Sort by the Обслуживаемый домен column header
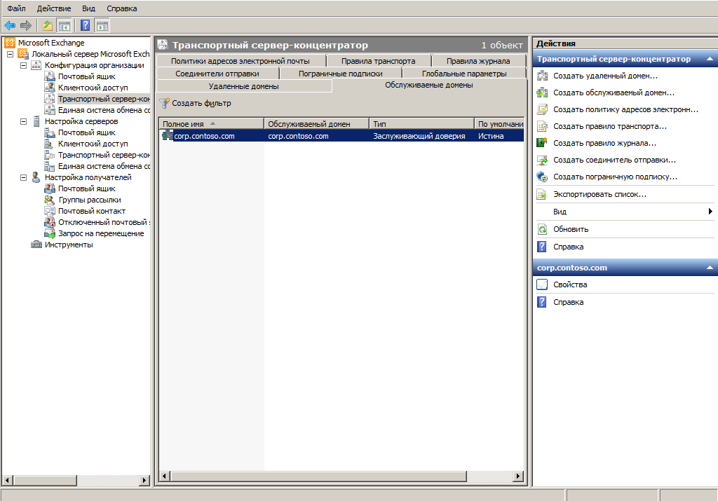The height and width of the screenshot is (501, 718). click(316, 123)
